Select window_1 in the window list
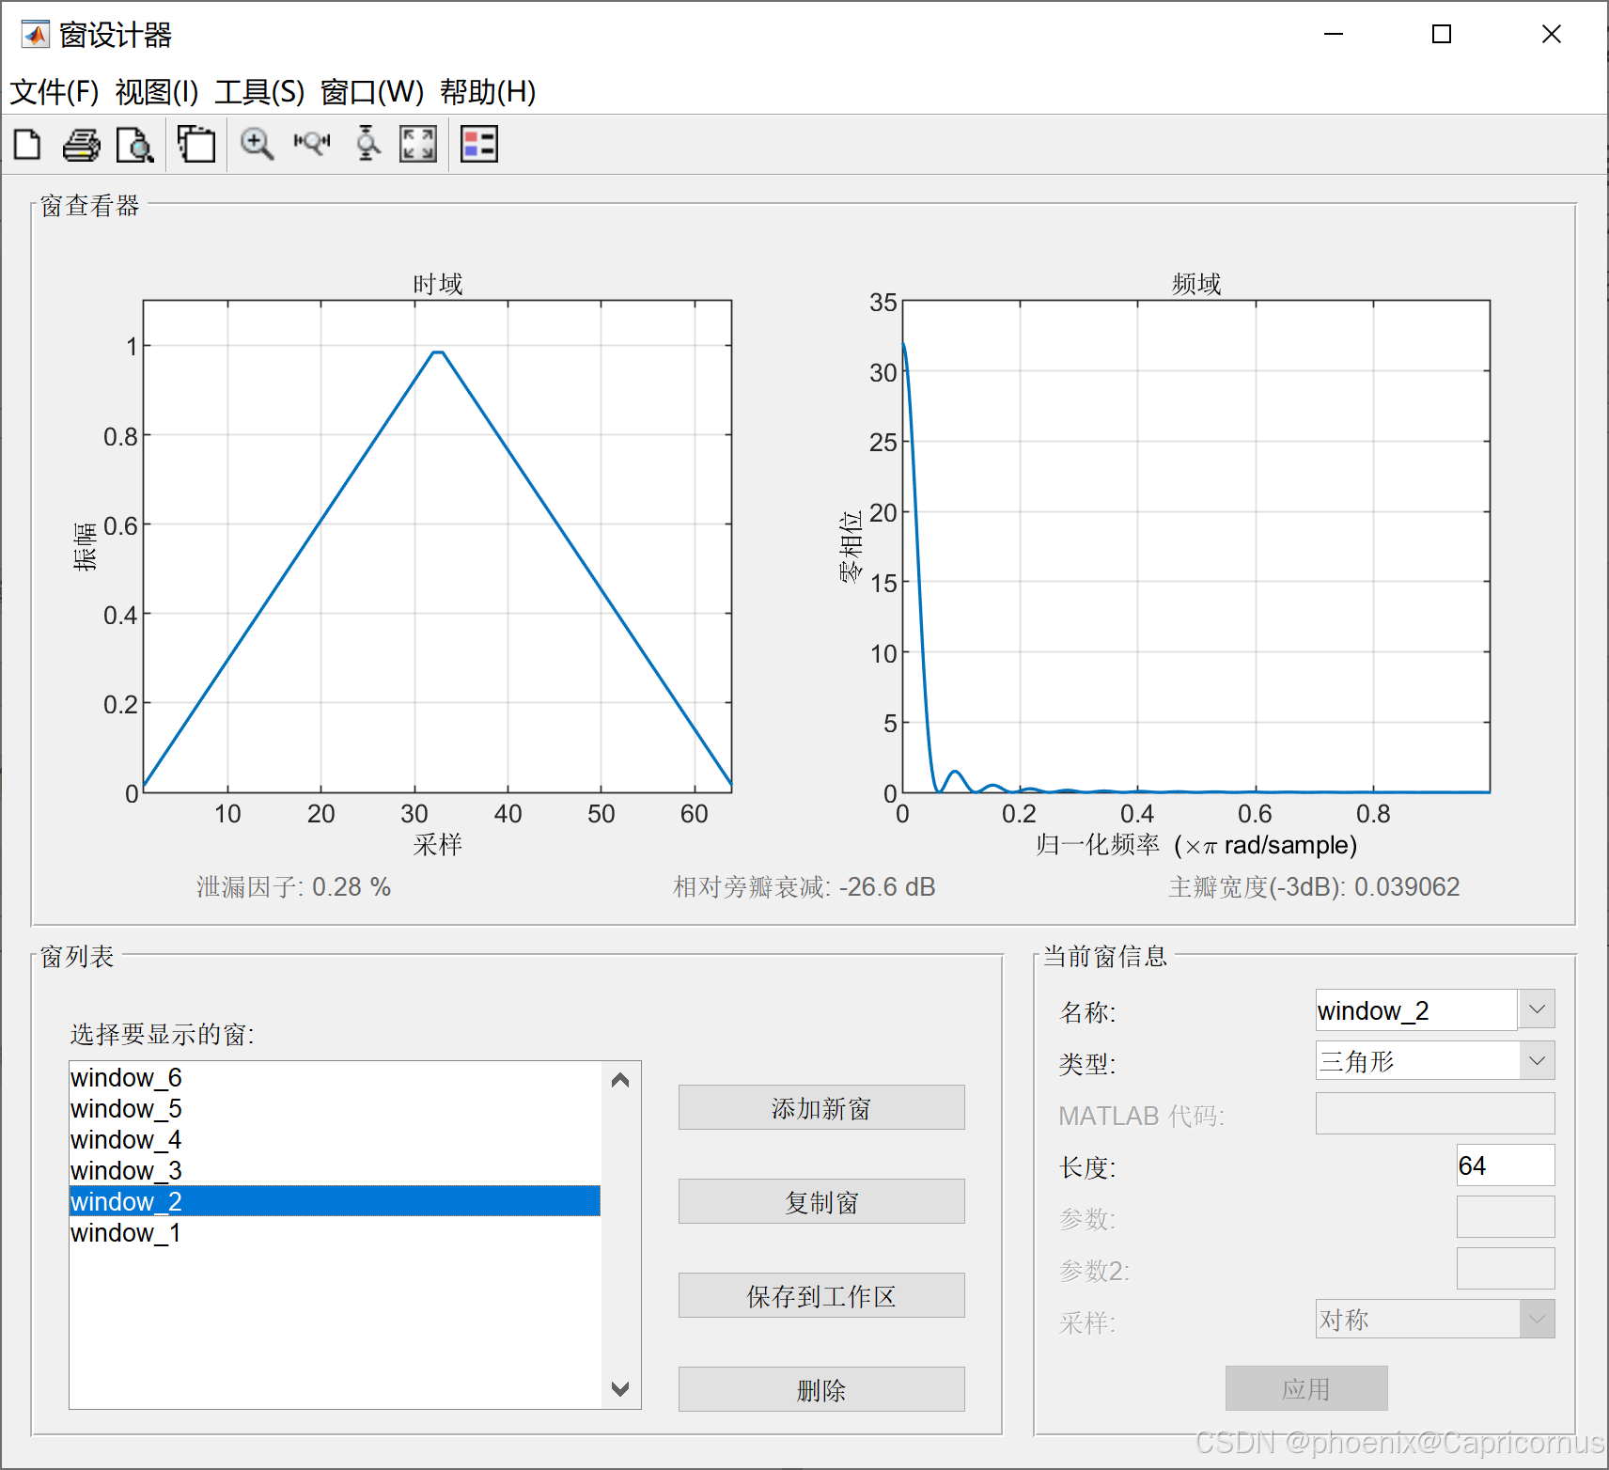This screenshot has width=1609, height=1470. click(x=336, y=1232)
